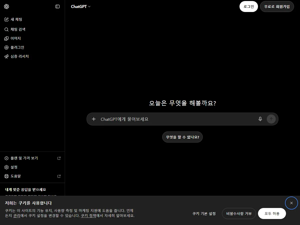This screenshot has height=225, width=300.
Task: Close the cookie banner with X
Action: pyautogui.click(x=291, y=203)
